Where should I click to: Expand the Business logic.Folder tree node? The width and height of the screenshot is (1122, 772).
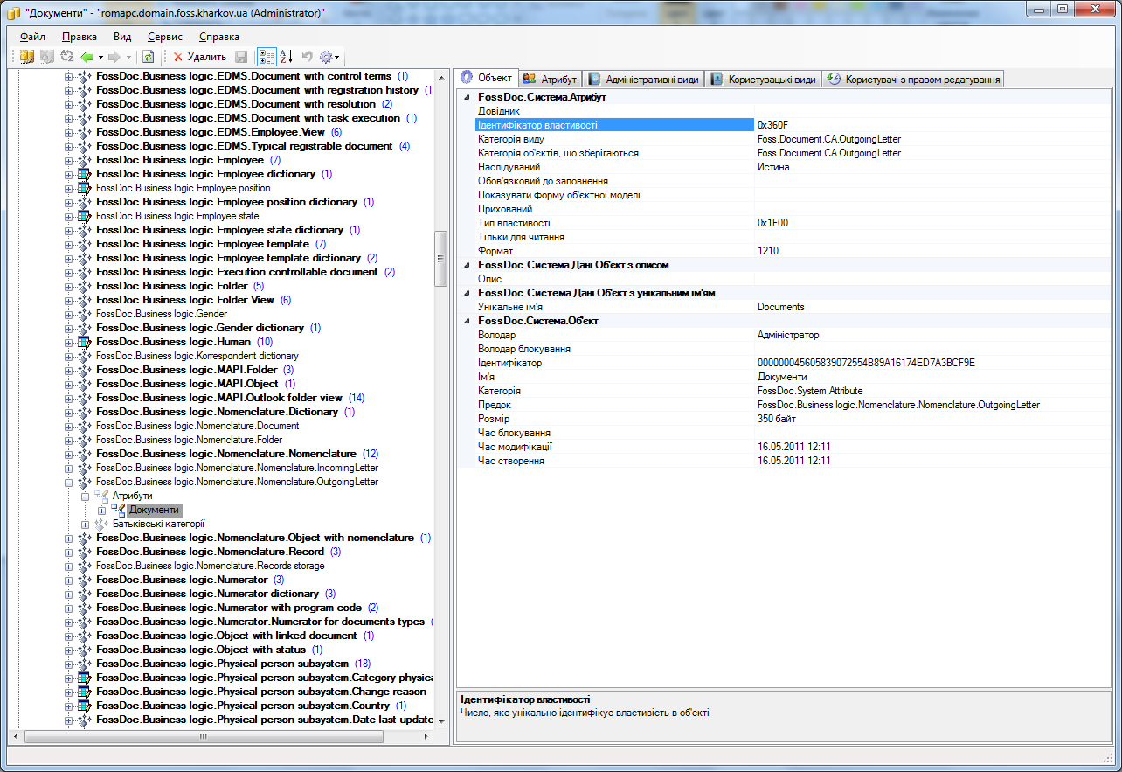tap(69, 286)
